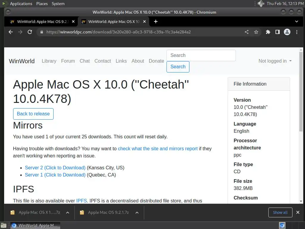Click the file size value 382.9MB

(243, 188)
